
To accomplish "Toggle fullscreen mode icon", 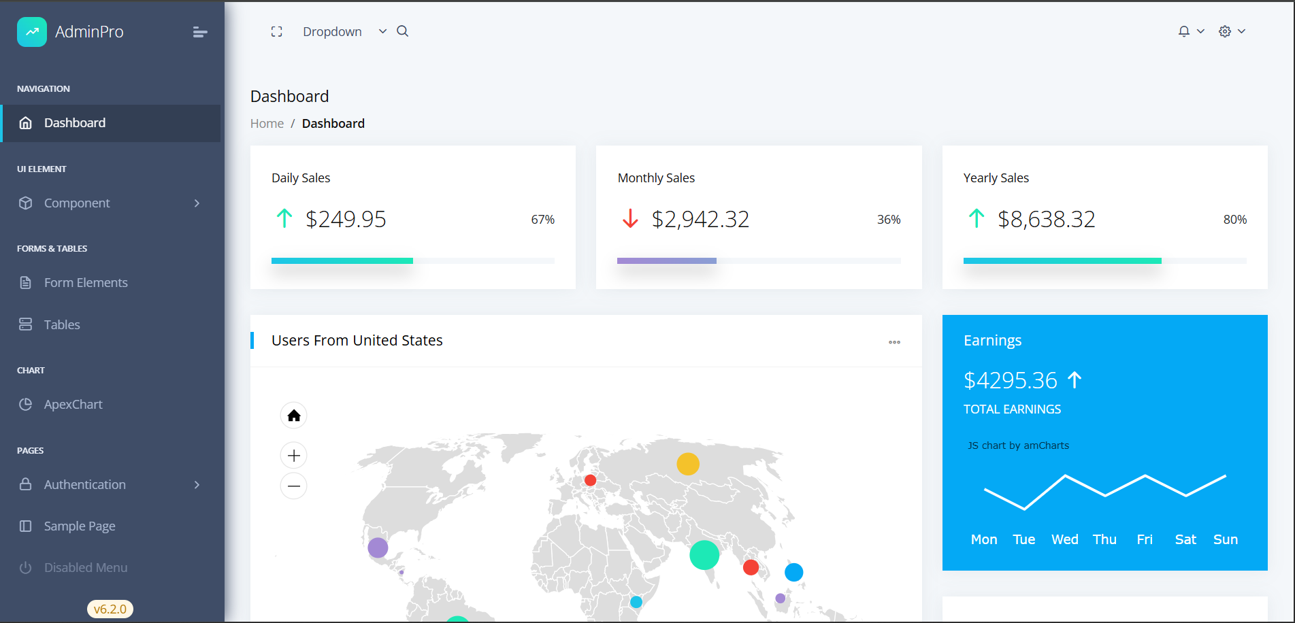I will point(276,31).
